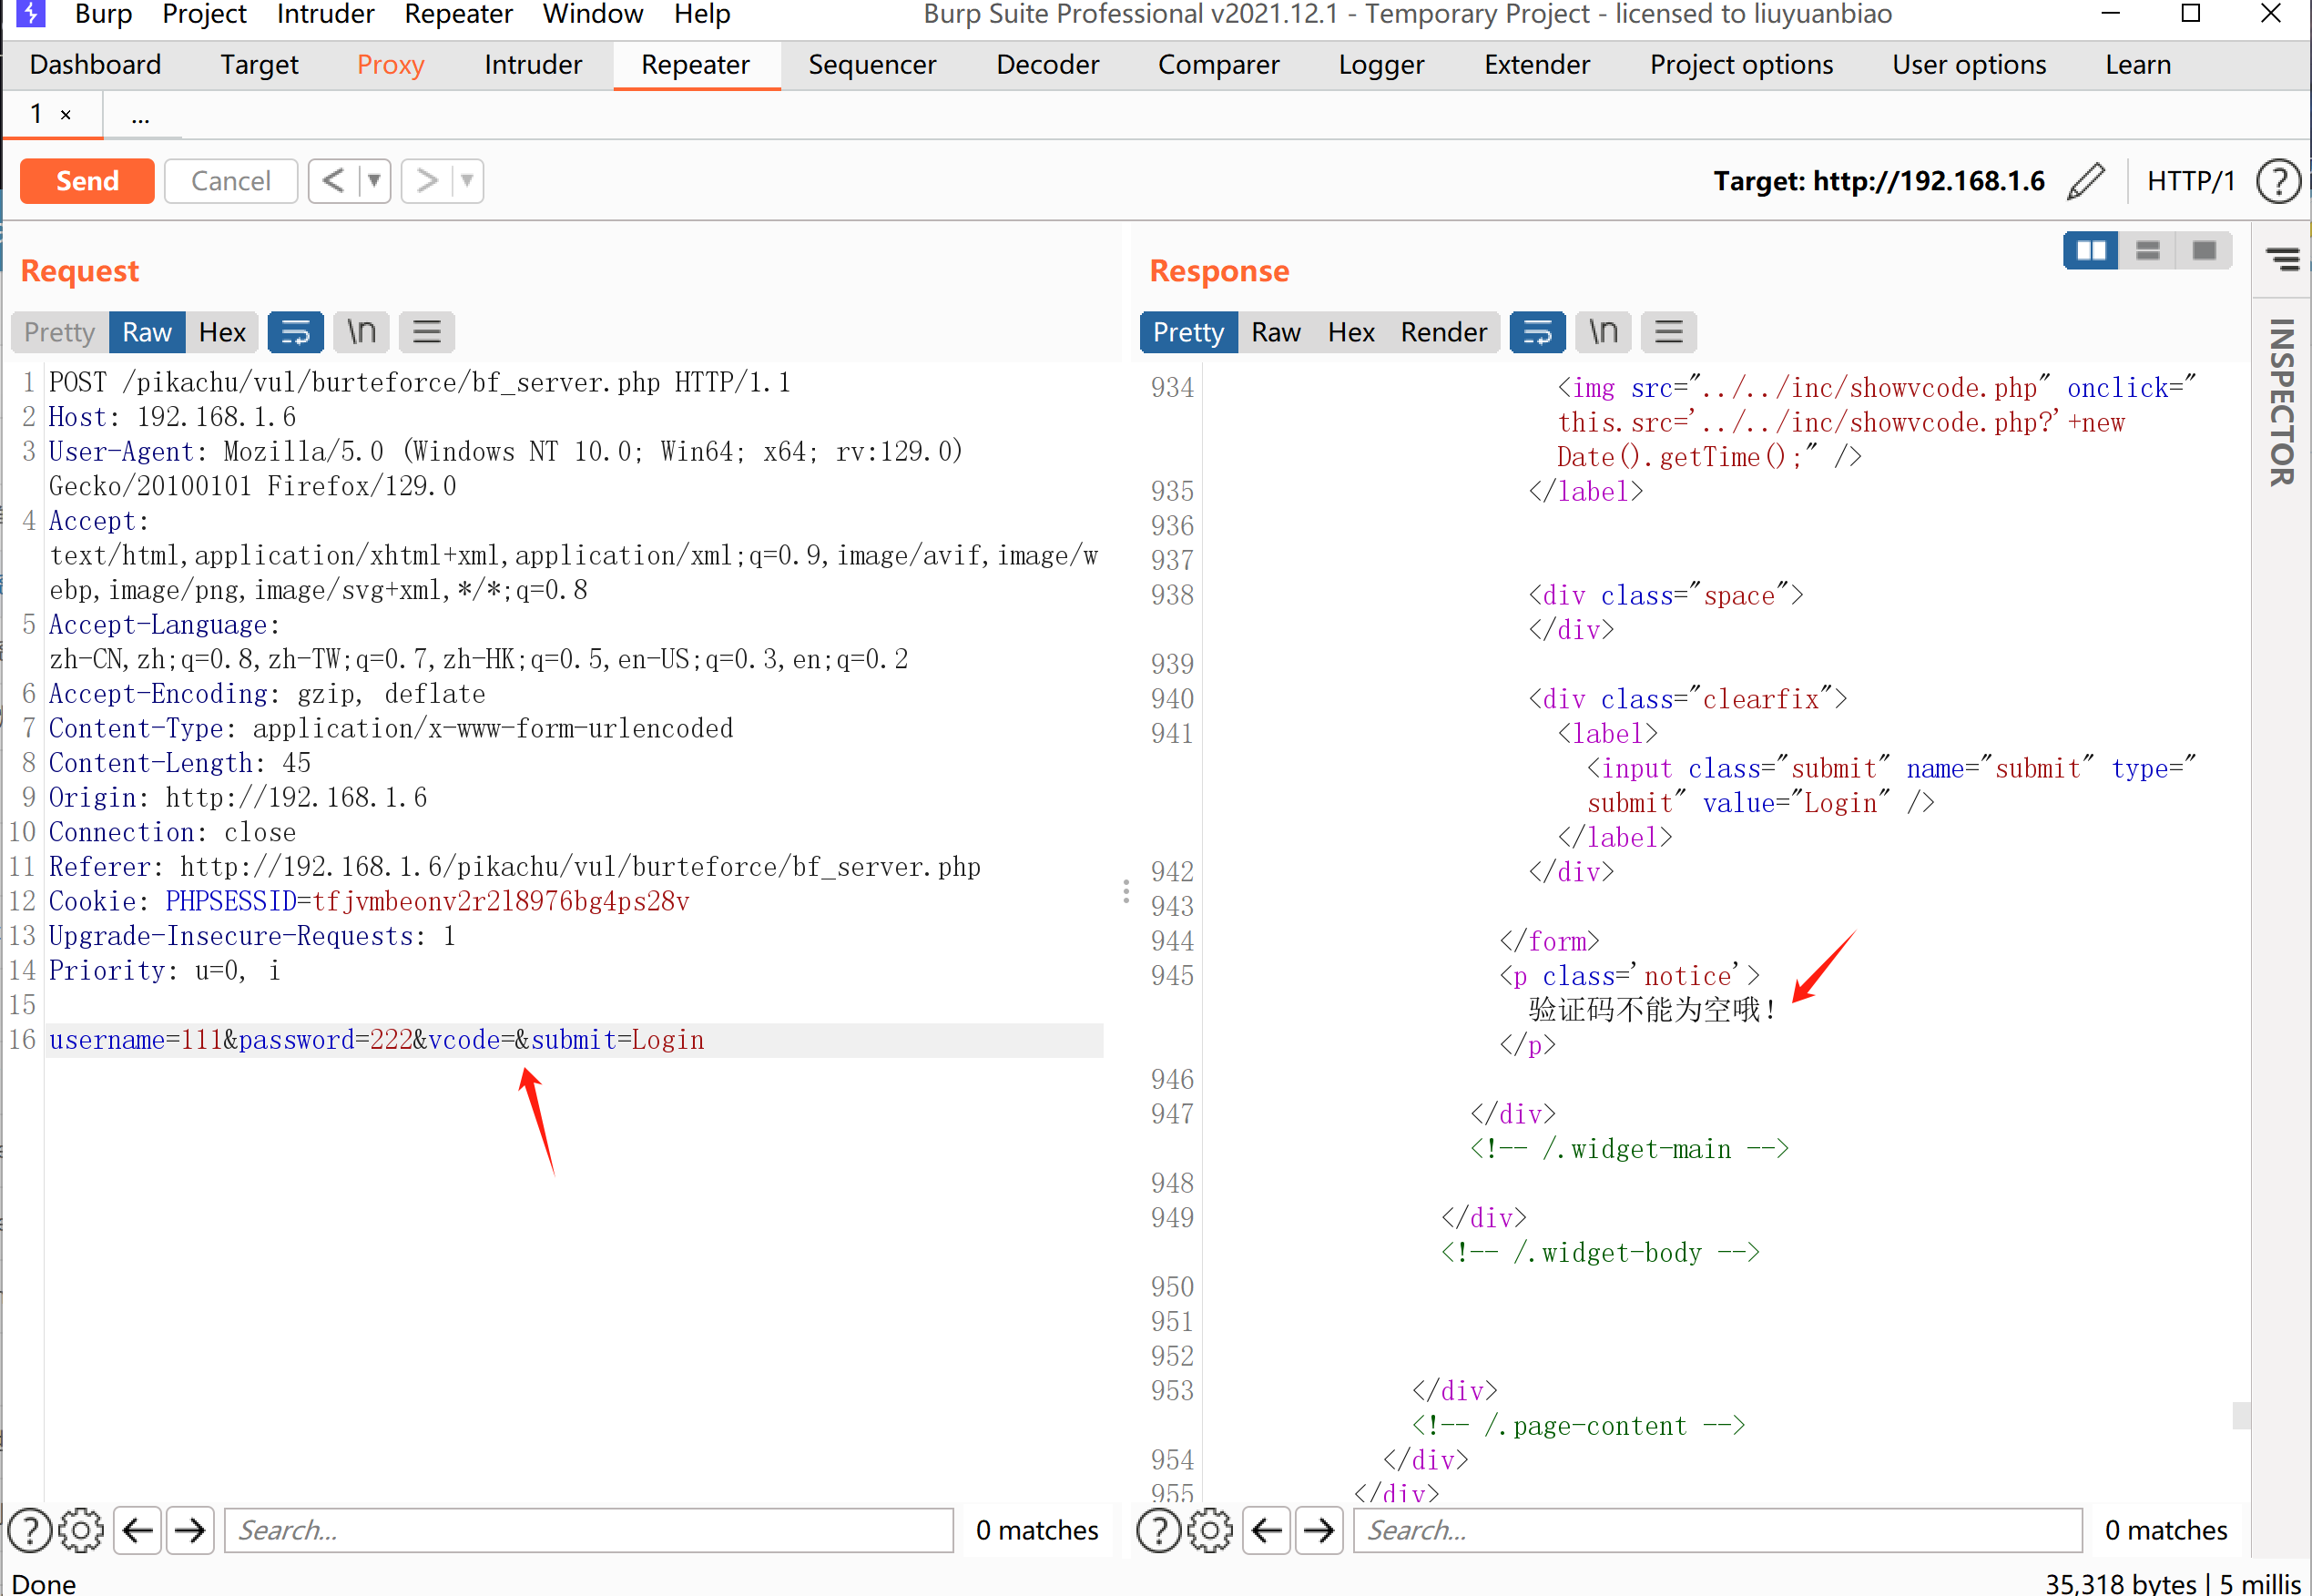The width and height of the screenshot is (2312, 1596).
Task: Click the Response search input field
Action: (x=1716, y=1530)
